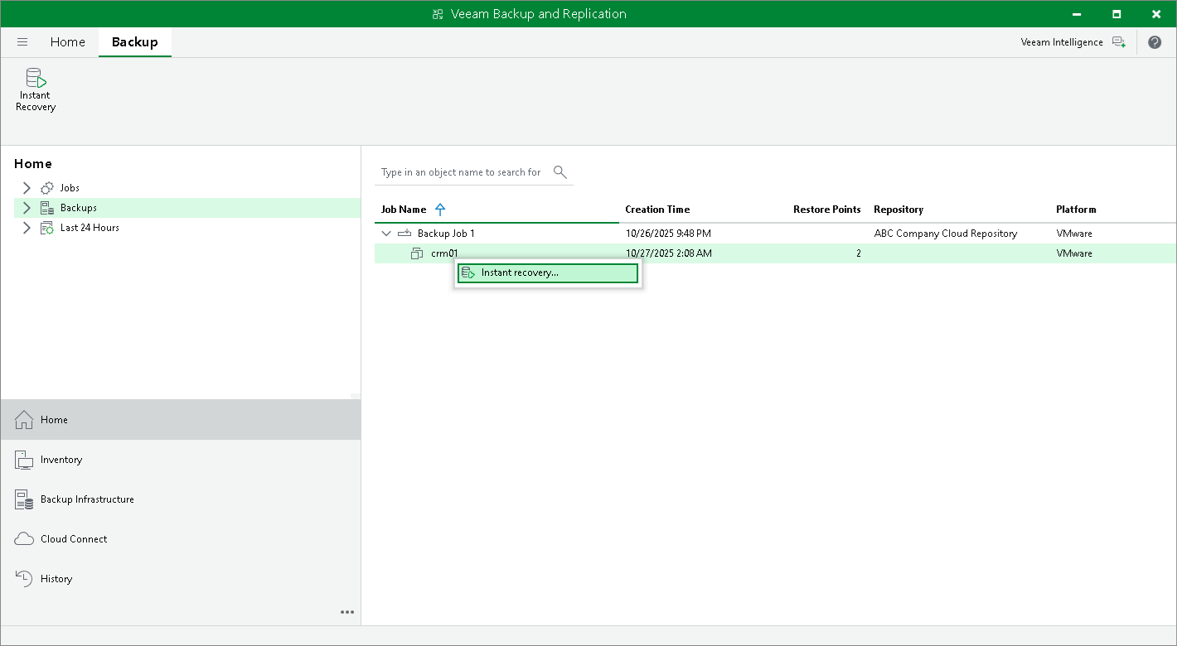The height and width of the screenshot is (646, 1177).
Task: Switch to the Home tab
Action: pyautogui.click(x=67, y=42)
